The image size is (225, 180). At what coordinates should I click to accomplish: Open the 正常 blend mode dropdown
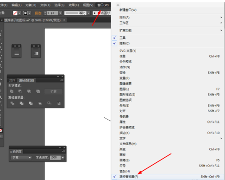coord(21,158)
